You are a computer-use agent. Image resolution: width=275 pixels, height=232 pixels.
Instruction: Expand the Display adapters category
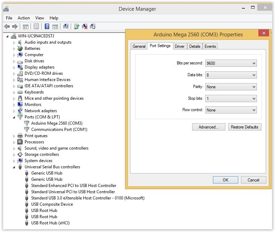pyautogui.click(x=14, y=68)
